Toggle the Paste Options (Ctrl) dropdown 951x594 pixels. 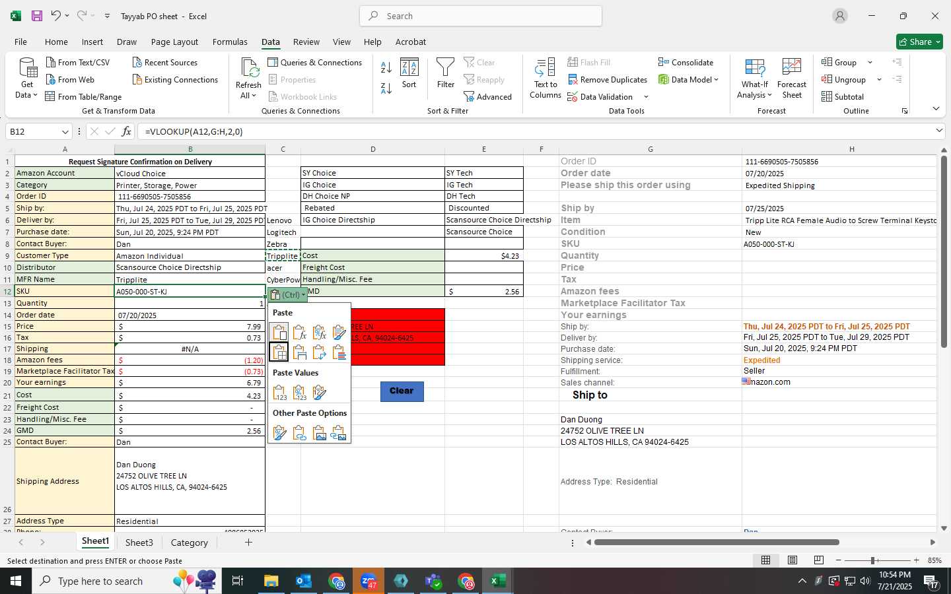coord(288,295)
